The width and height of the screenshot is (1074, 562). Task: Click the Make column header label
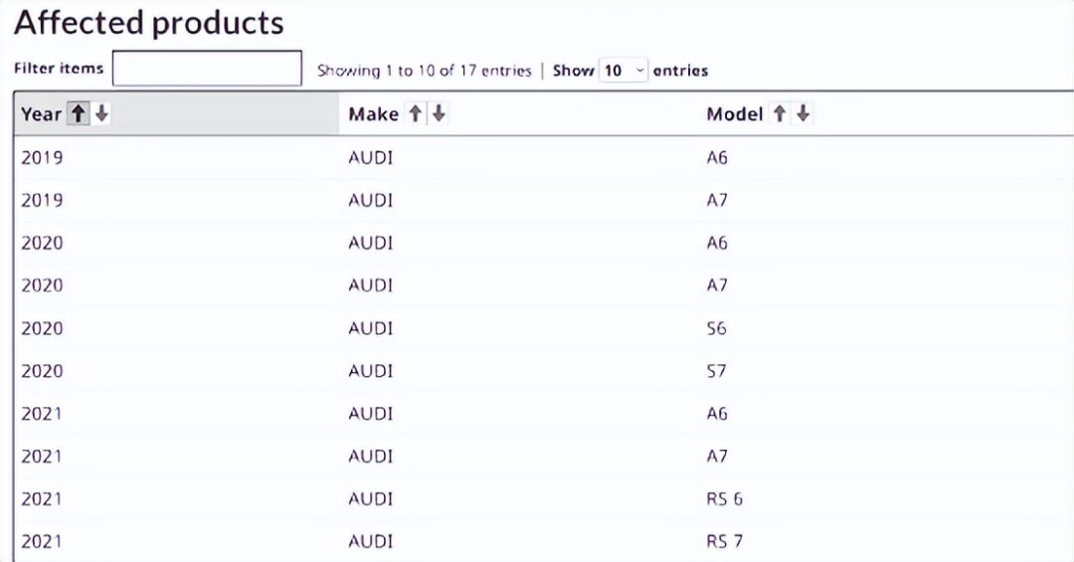click(373, 113)
